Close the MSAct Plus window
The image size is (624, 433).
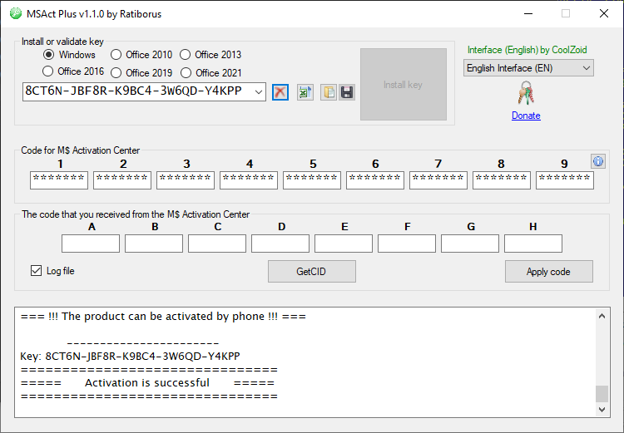pyautogui.click(x=604, y=13)
